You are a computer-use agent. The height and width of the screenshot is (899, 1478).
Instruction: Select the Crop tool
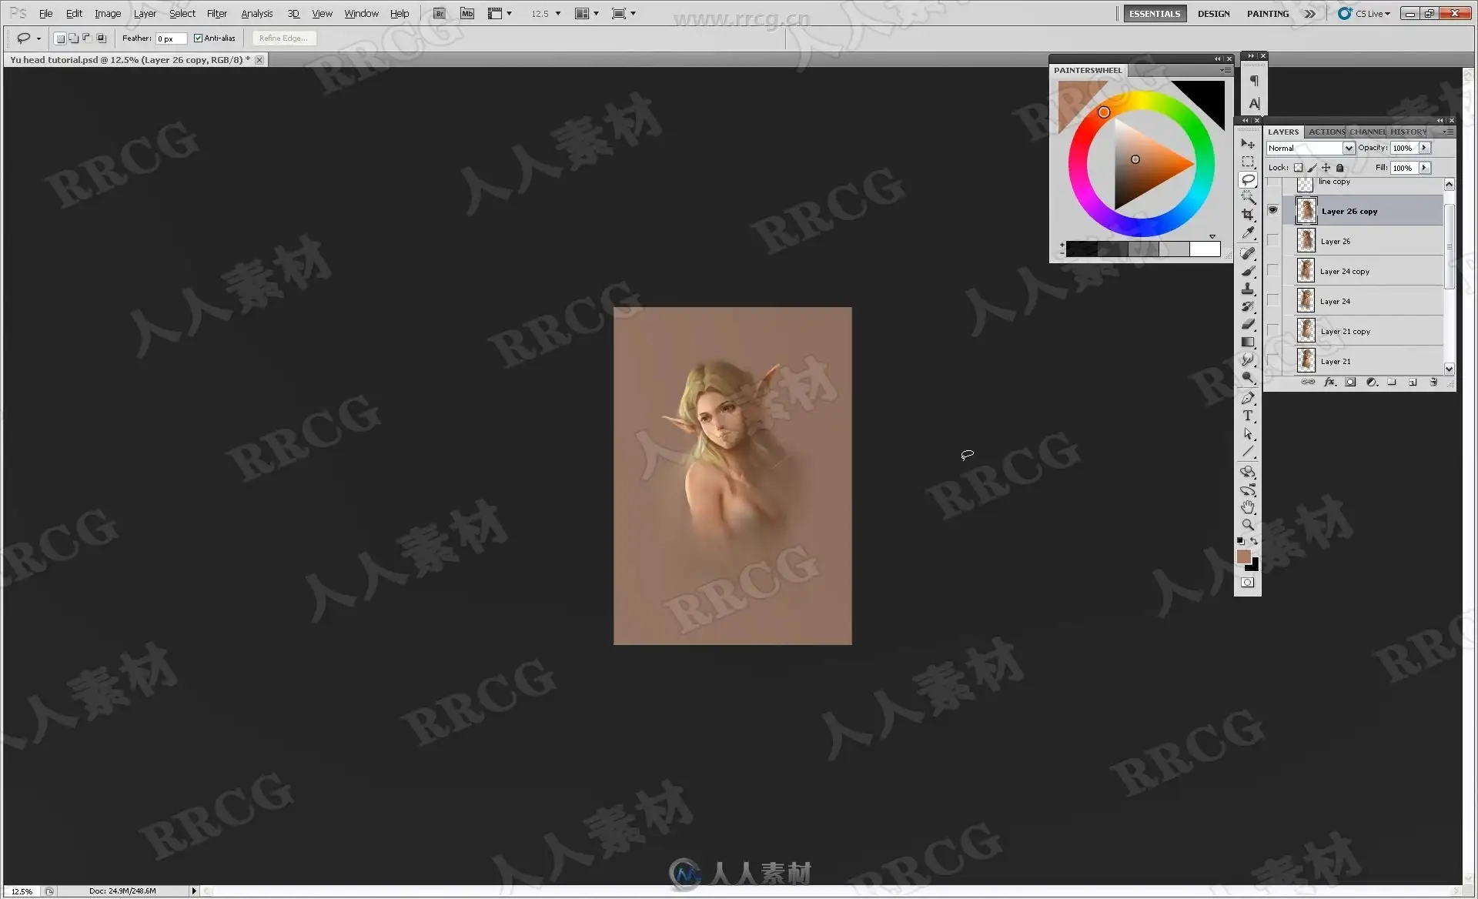tap(1248, 215)
